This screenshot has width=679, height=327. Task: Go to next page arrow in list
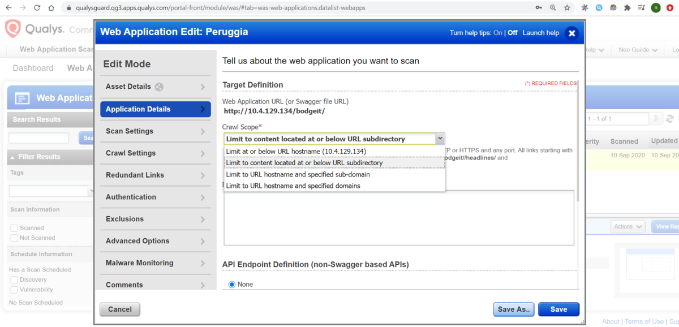(656, 119)
